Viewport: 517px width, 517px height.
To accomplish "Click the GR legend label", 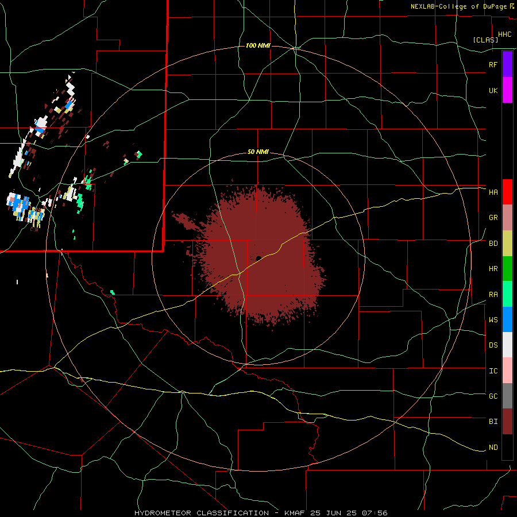I will [x=493, y=218].
